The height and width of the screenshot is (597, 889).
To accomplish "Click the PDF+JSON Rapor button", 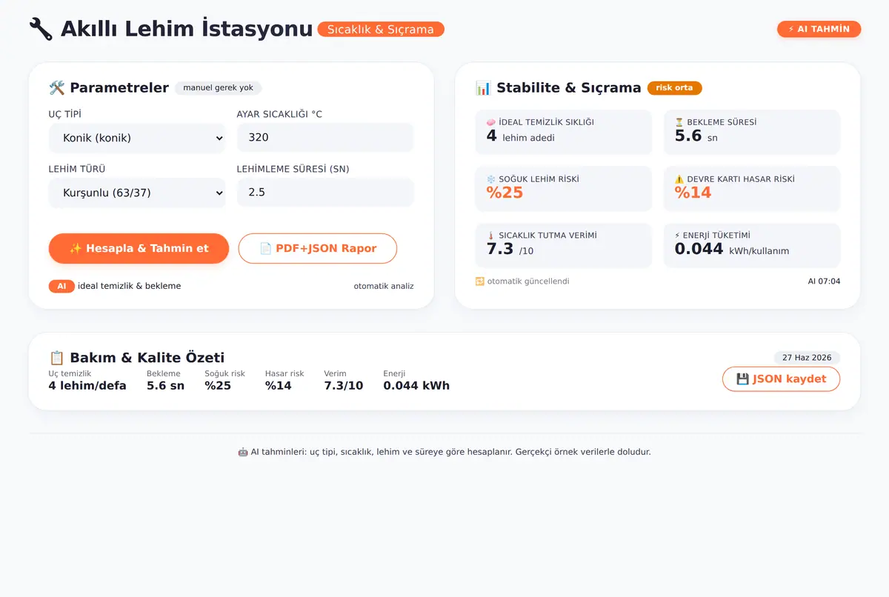I will point(318,248).
